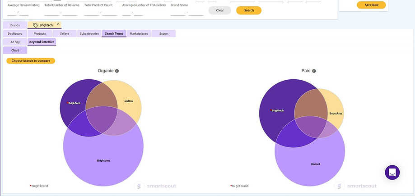This screenshot has height=196, width=415.
Task: Click the Banord label in Paid chart
Action: [x=316, y=164]
